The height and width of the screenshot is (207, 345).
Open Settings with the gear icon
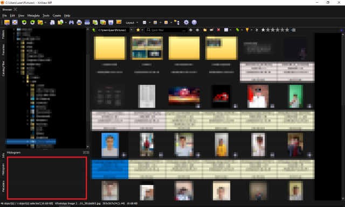click(x=186, y=23)
